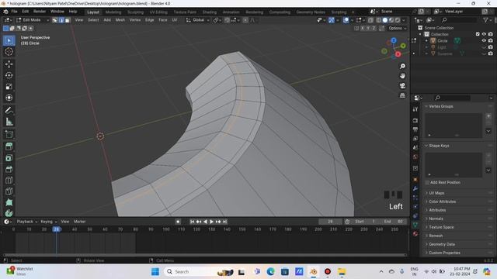
Task: Open the Edit Mode dropdown
Action: tap(33, 20)
